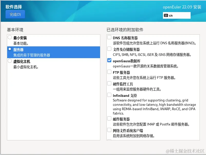
Task: Enable the 网络文件系统客户端 checkbox
Action: 109,130
